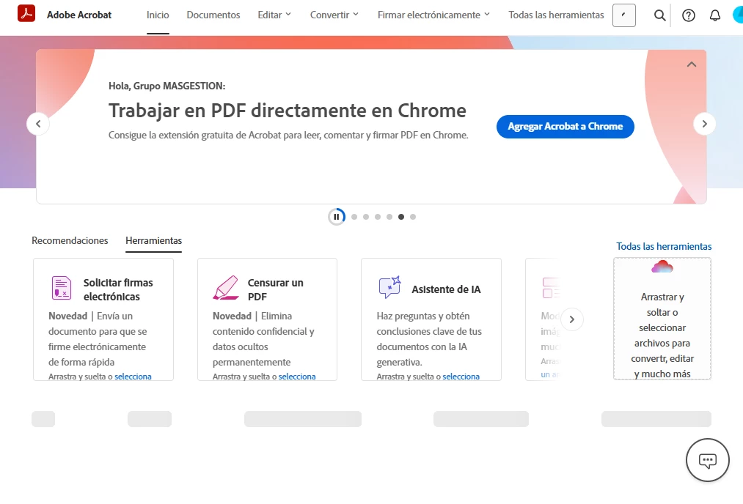
Task: Select the active fifth carousel dot
Action: [401, 217]
